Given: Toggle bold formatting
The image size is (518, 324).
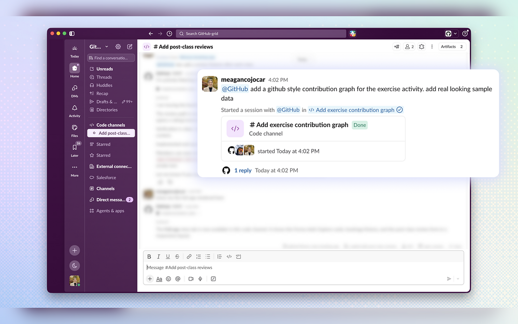Looking at the screenshot, I should 149,257.
